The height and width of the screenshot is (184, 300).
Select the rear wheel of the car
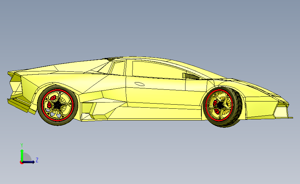point(57,105)
